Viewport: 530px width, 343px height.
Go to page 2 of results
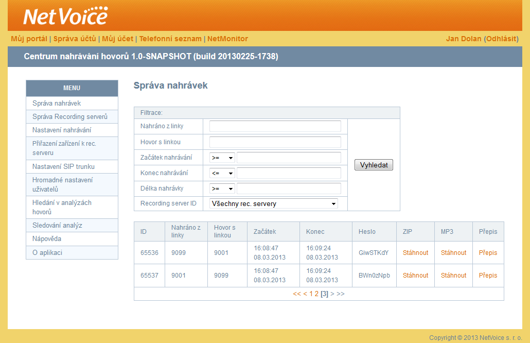click(317, 294)
